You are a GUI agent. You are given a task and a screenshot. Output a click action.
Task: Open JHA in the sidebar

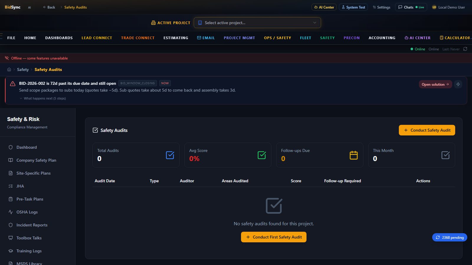coord(37,186)
